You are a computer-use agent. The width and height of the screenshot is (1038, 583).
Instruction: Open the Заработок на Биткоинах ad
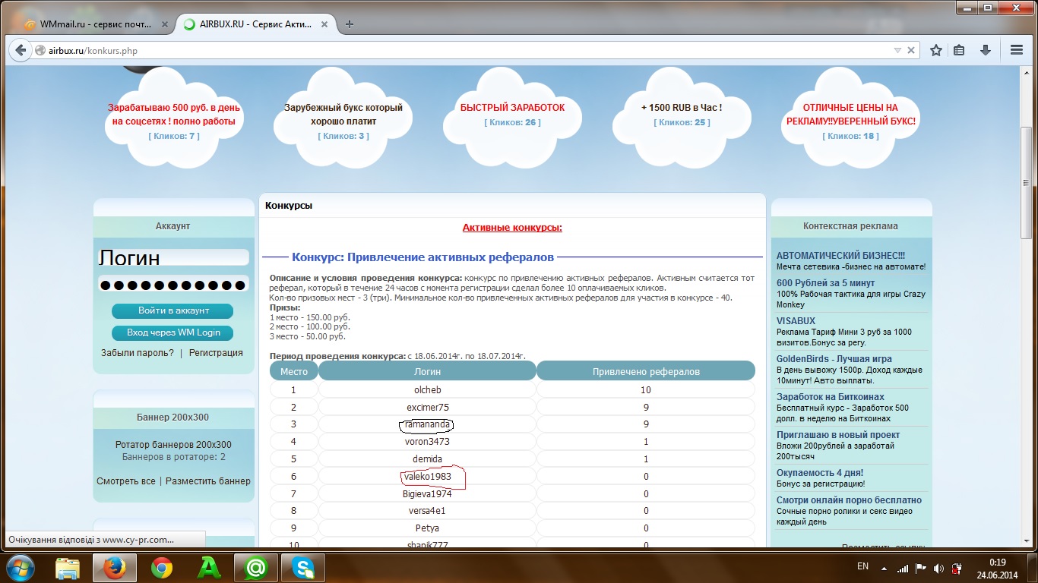click(x=831, y=397)
